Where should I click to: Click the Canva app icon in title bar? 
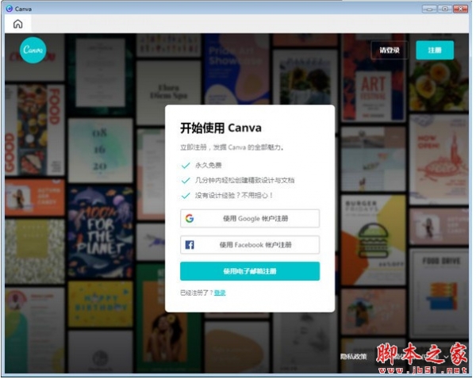[10, 9]
